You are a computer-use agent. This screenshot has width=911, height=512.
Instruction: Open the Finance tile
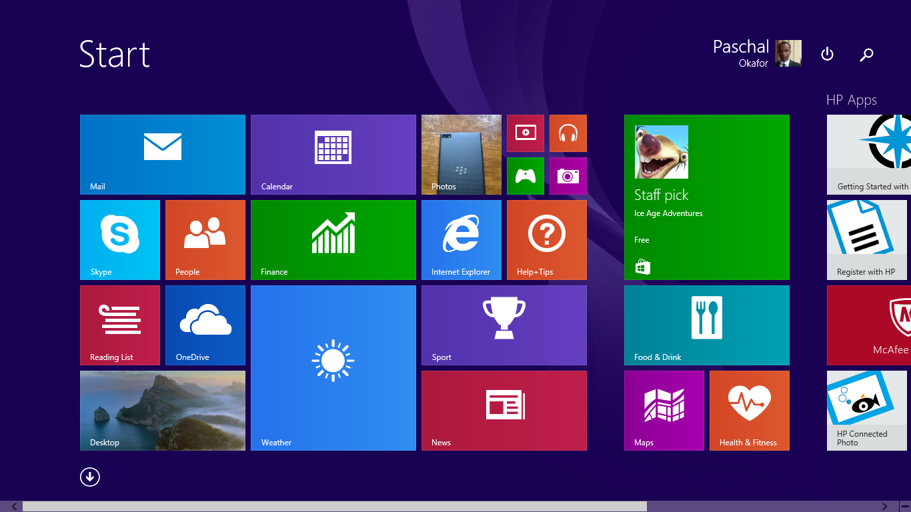click(333, 240)
